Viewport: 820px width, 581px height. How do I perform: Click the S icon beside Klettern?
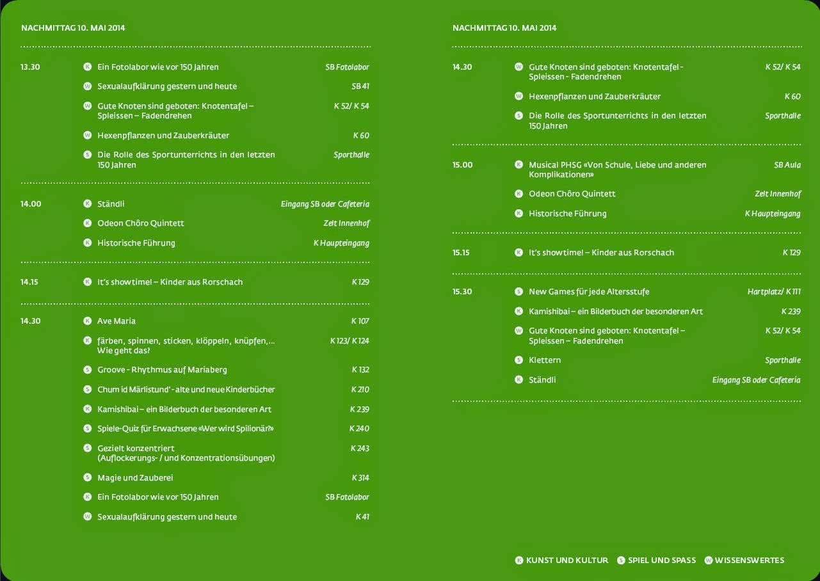coord(519,360)
